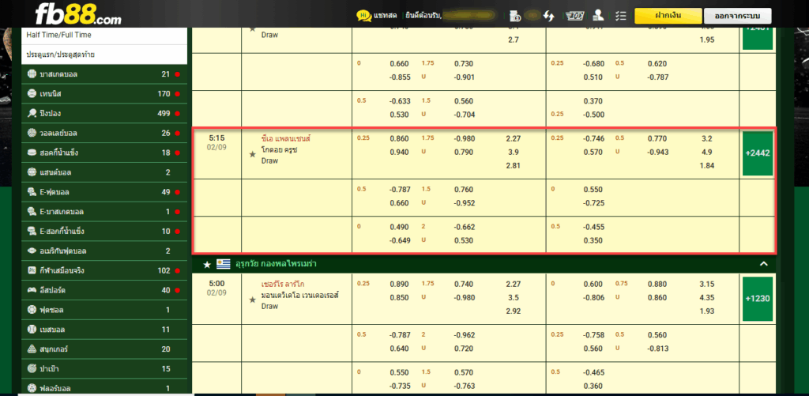Open the ping pong (ปิงปอง) icon
This screenshot has height=396, width=809.
tap(32, 114)
